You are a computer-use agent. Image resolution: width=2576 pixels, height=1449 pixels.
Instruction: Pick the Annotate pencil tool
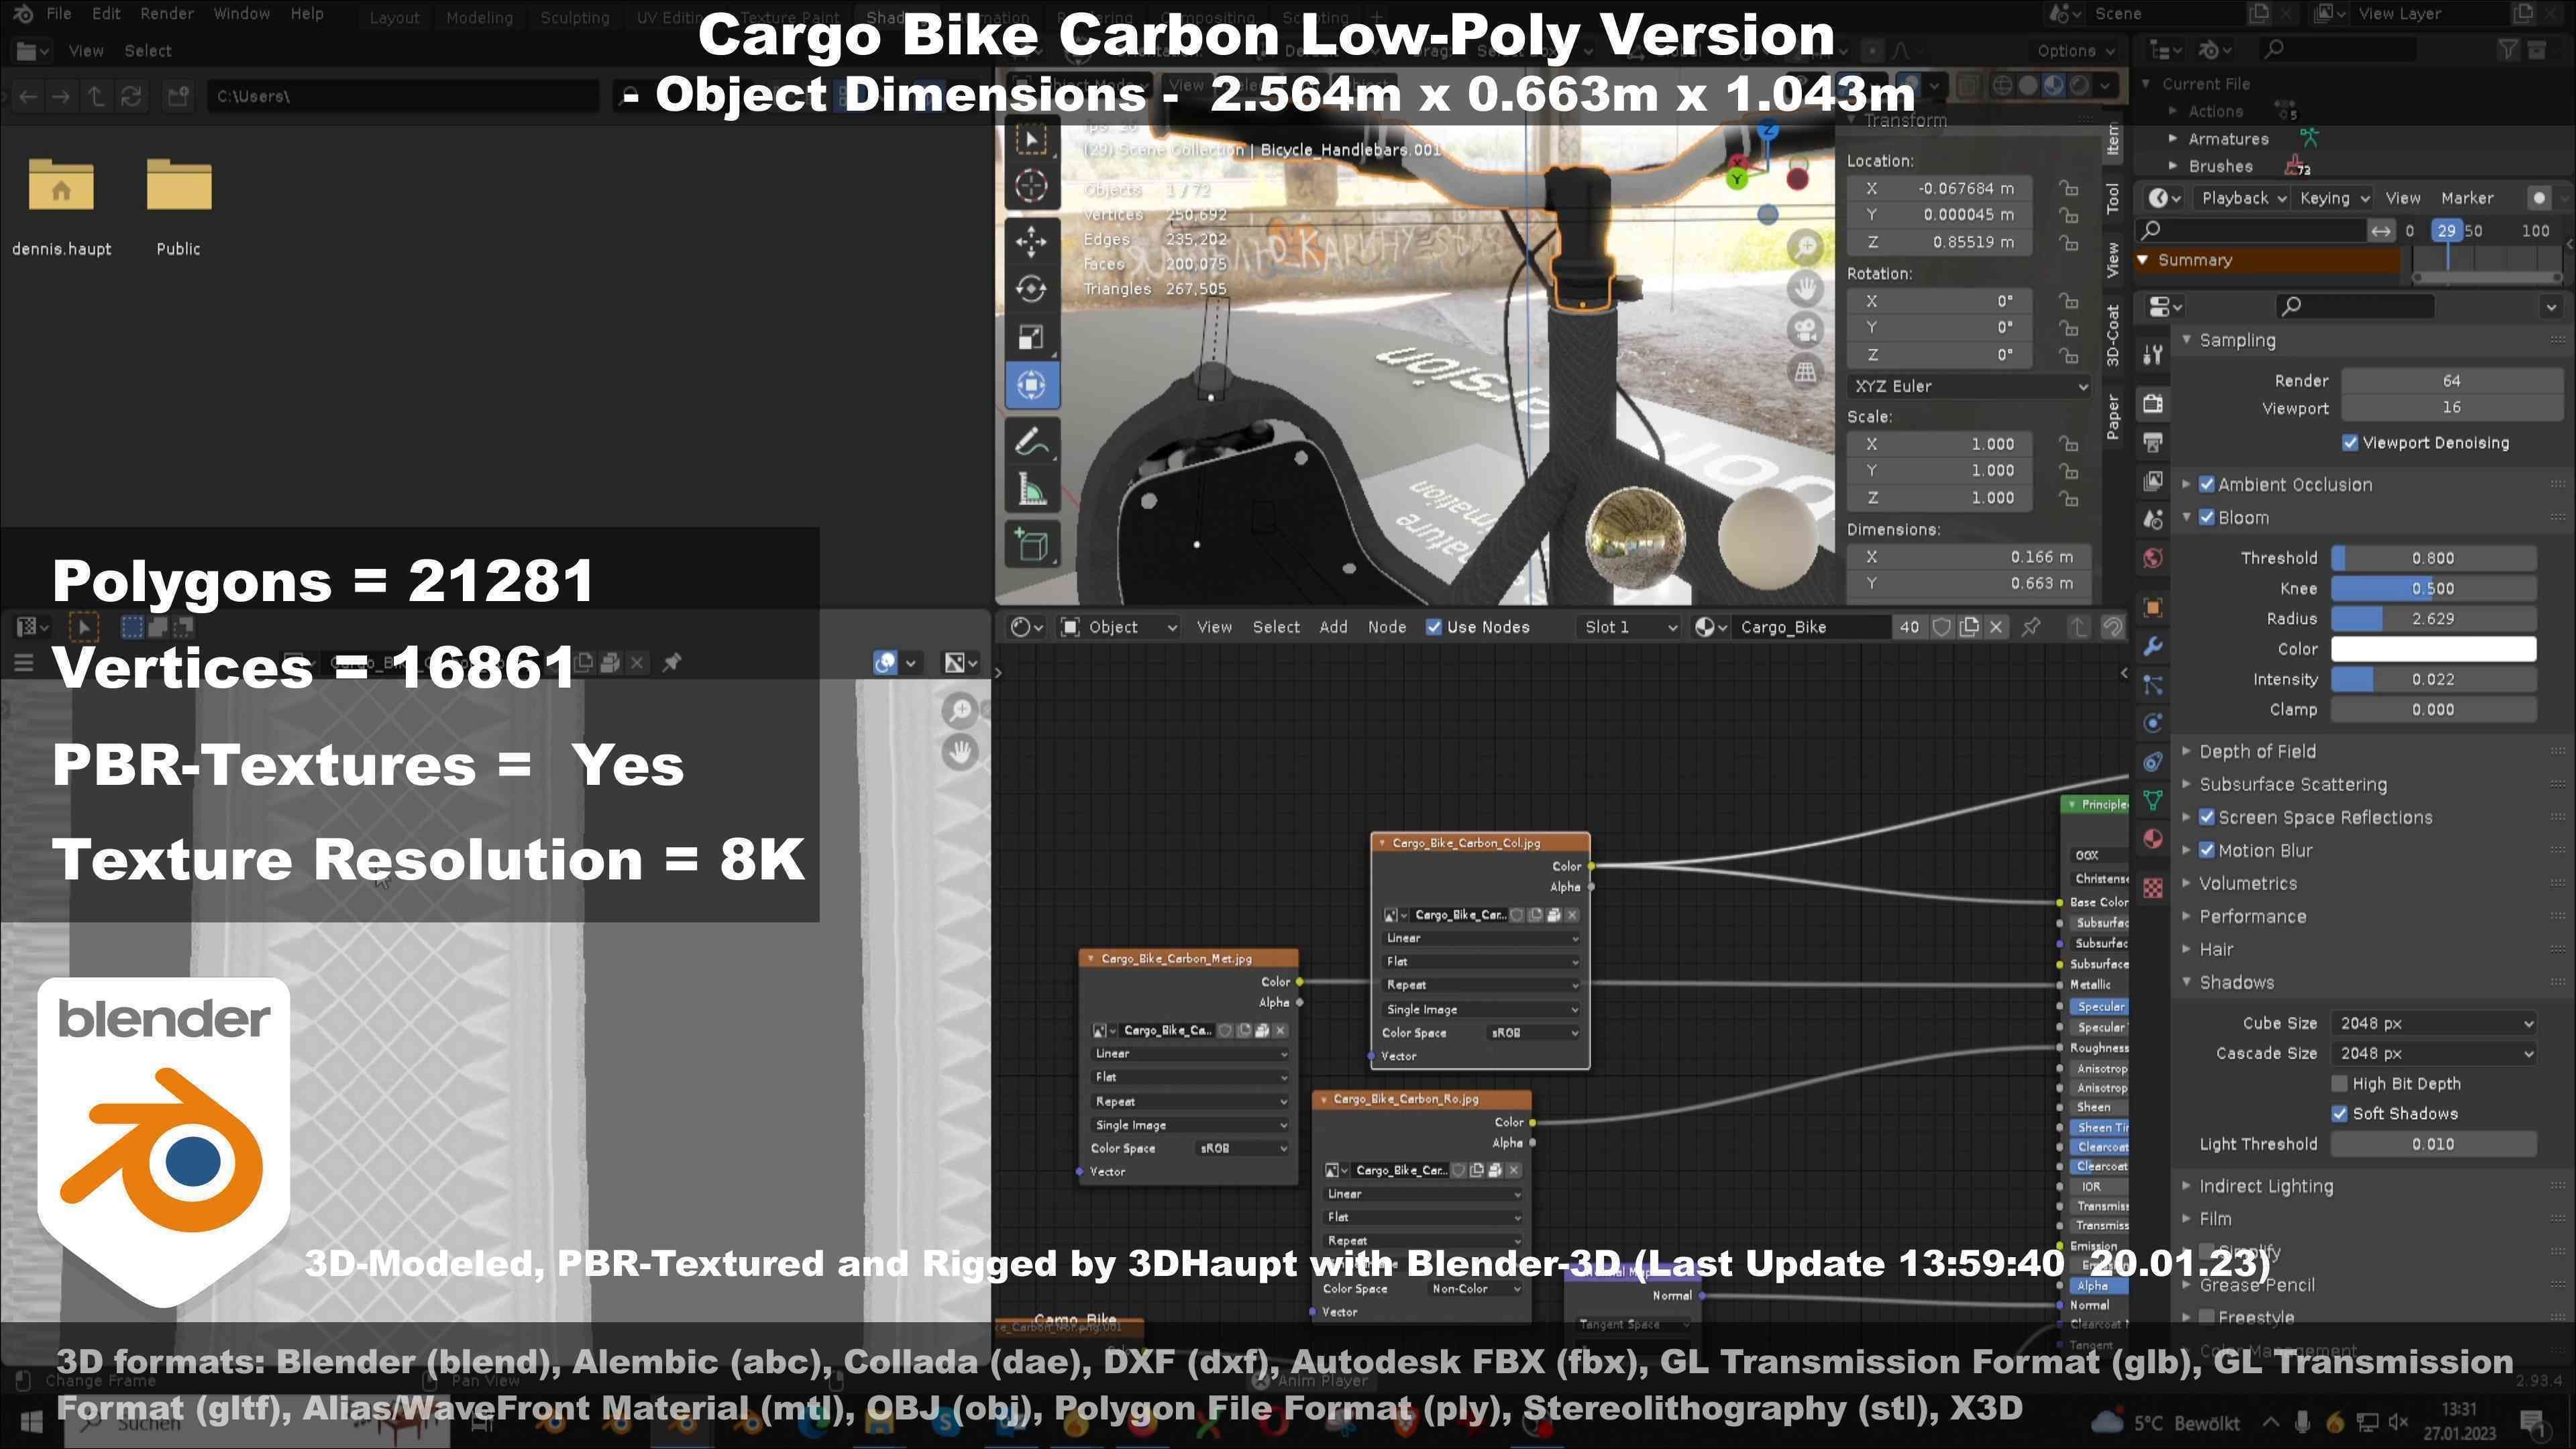pos(1031,441)
